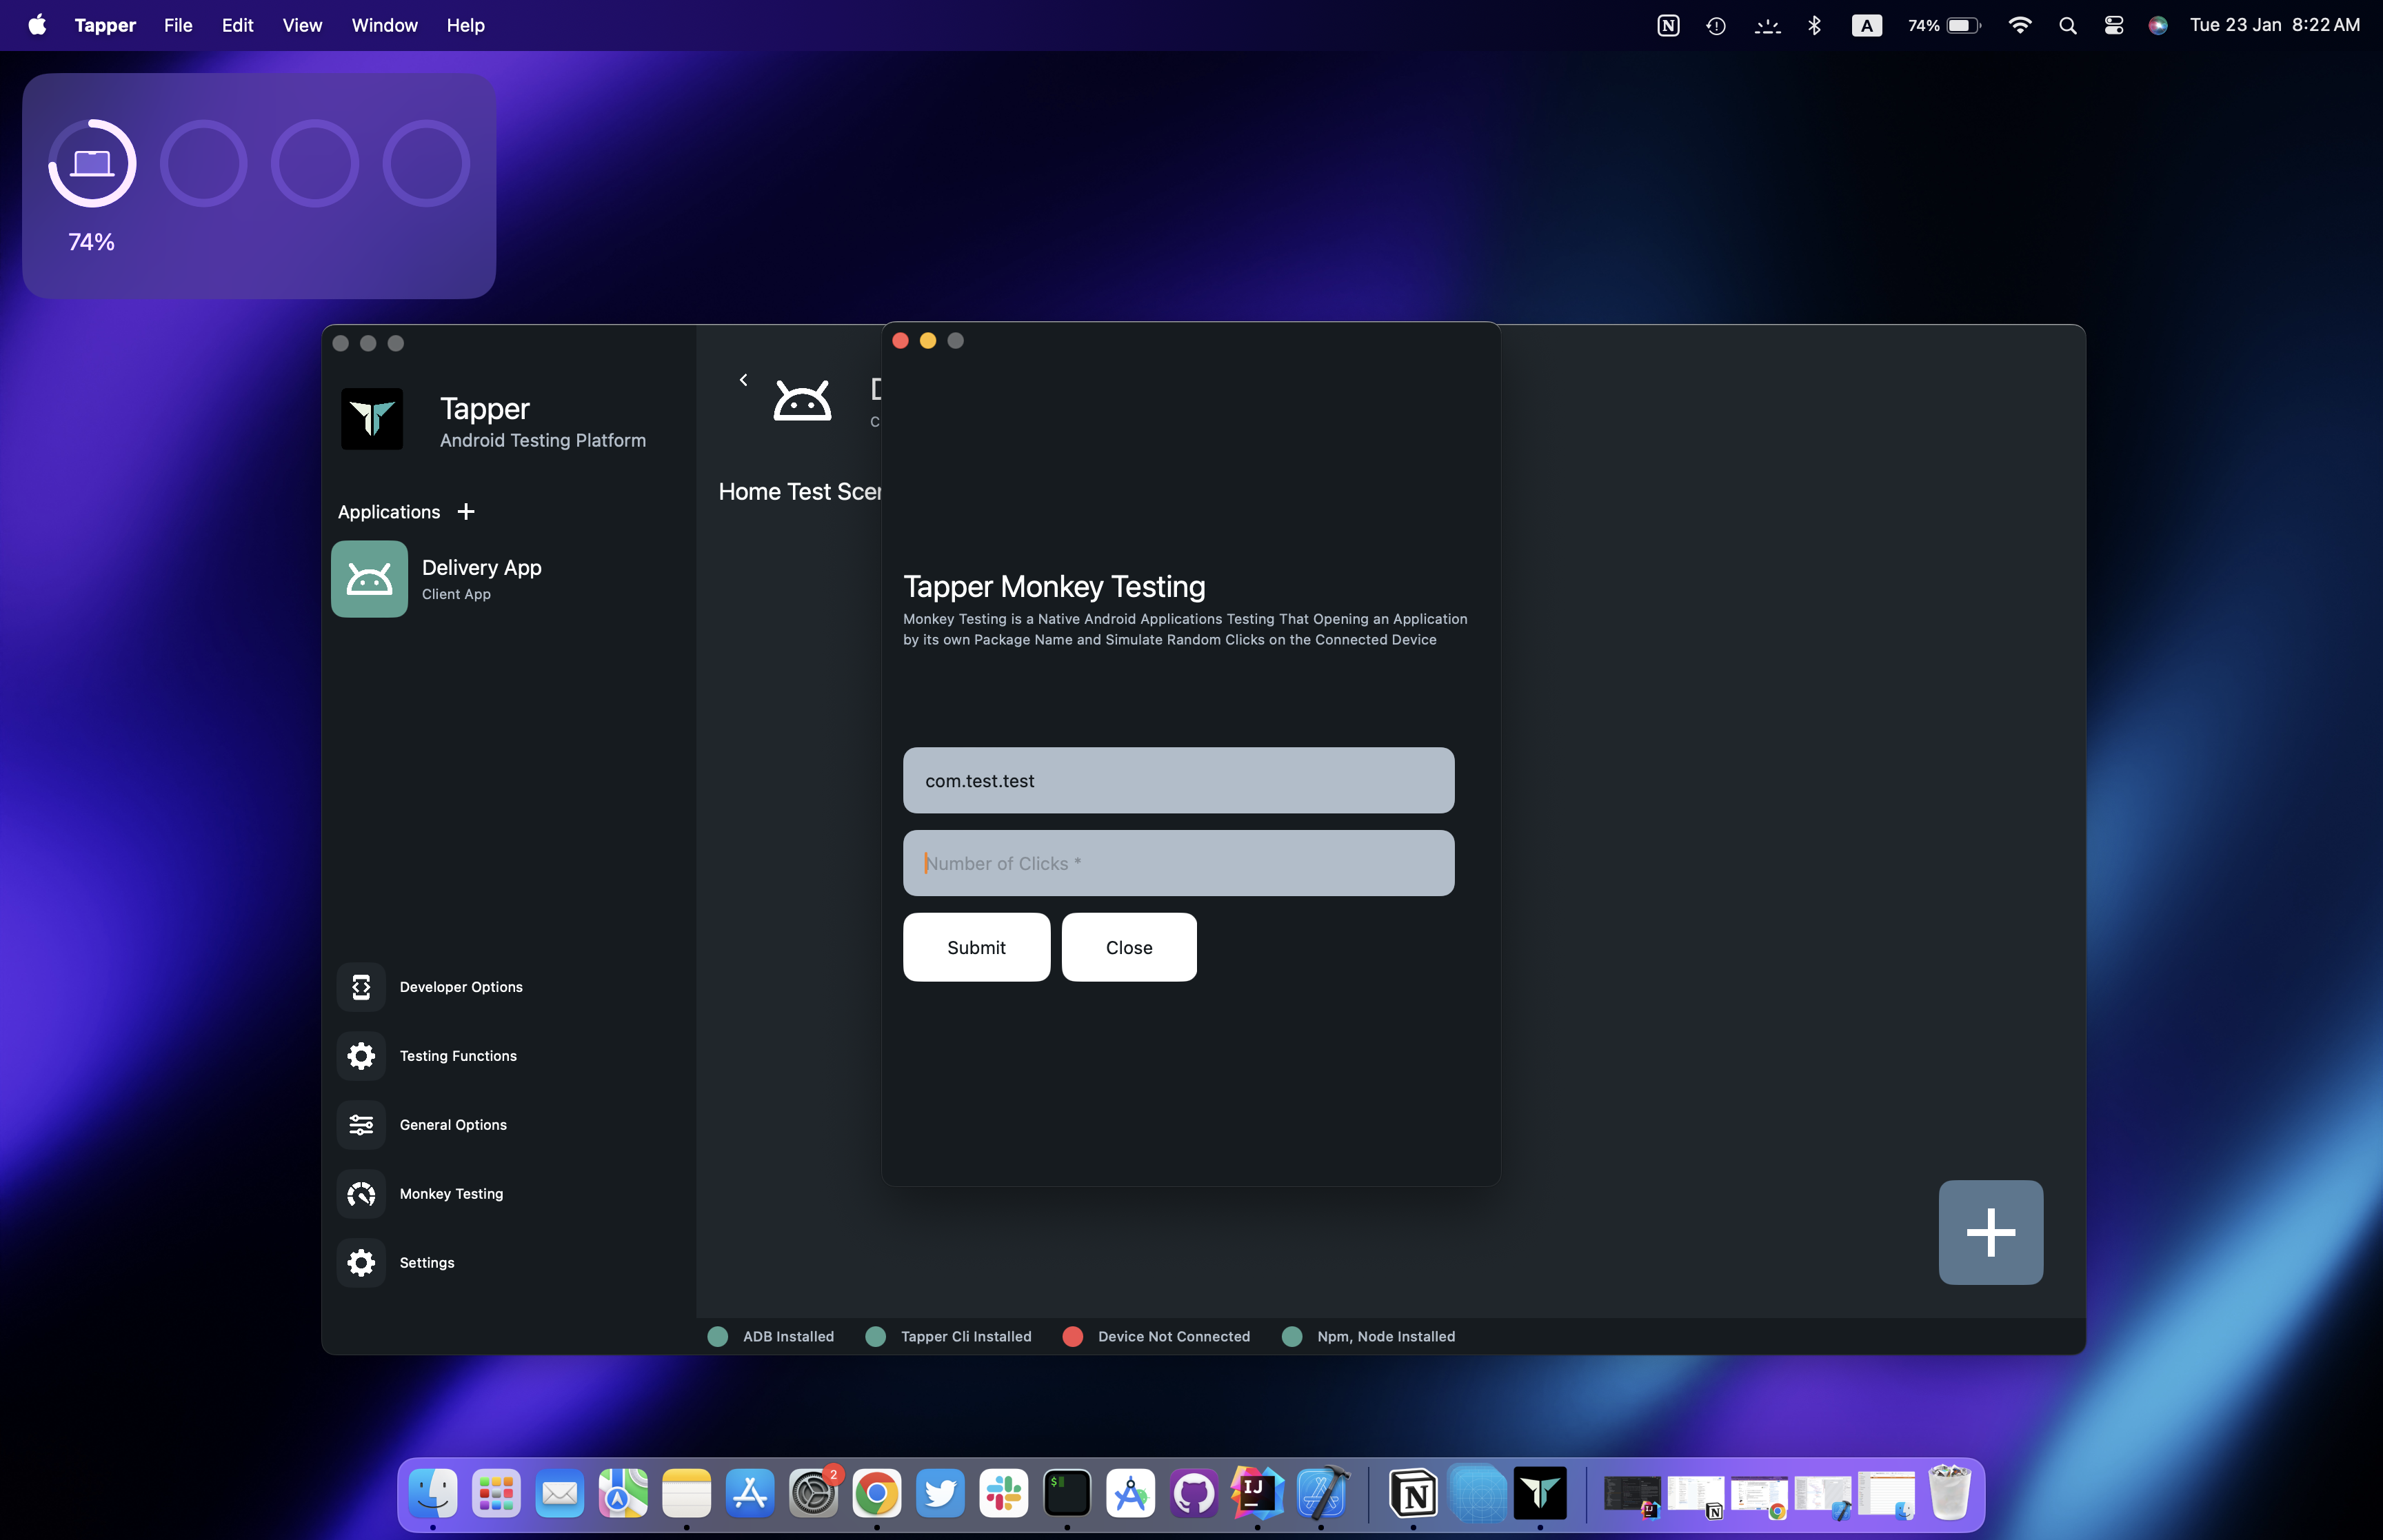2383x1540 pixels.
Task: Click the battery widget laptop ring
Action: (92, 163)
